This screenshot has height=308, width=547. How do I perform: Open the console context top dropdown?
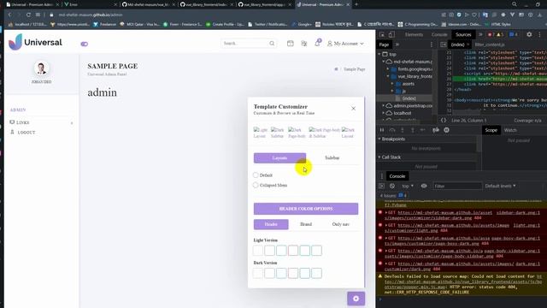407,187
